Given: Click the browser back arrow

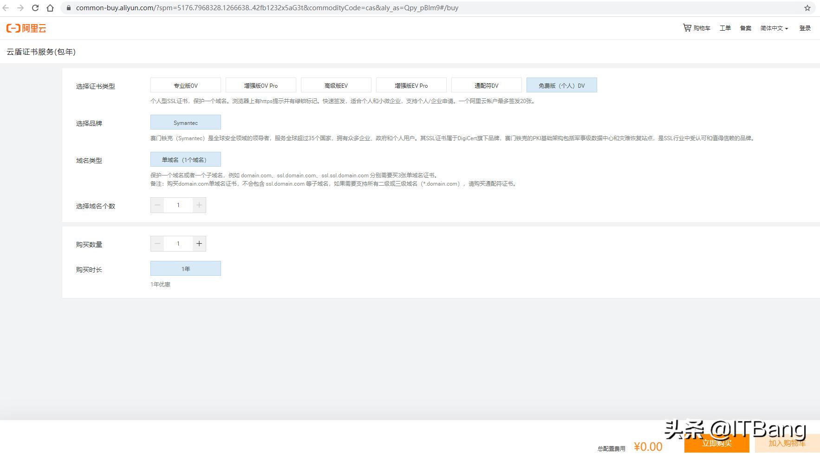Looking at the screenshot, I should 7,7.
